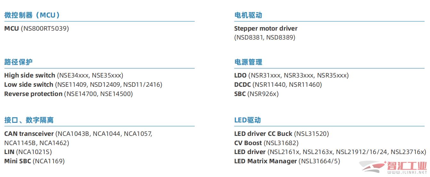Image resolution: width=430 pixels, height=177 pixels.
Task: Select the Stepper motor driver entry
Action: coord(266,33)
